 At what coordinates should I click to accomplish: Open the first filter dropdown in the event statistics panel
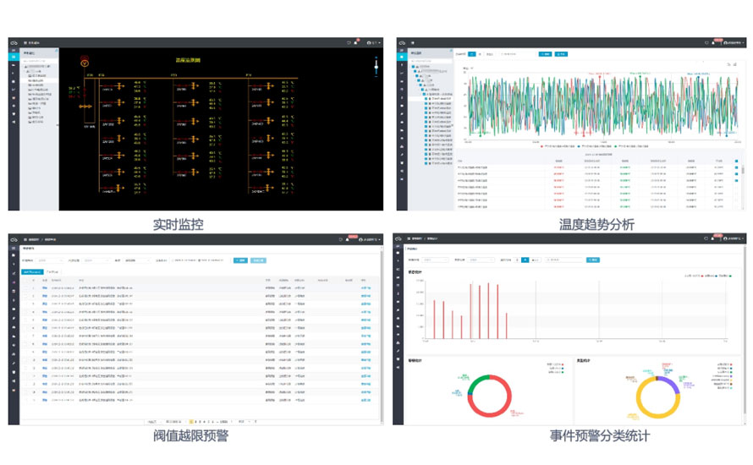[439, 260]
